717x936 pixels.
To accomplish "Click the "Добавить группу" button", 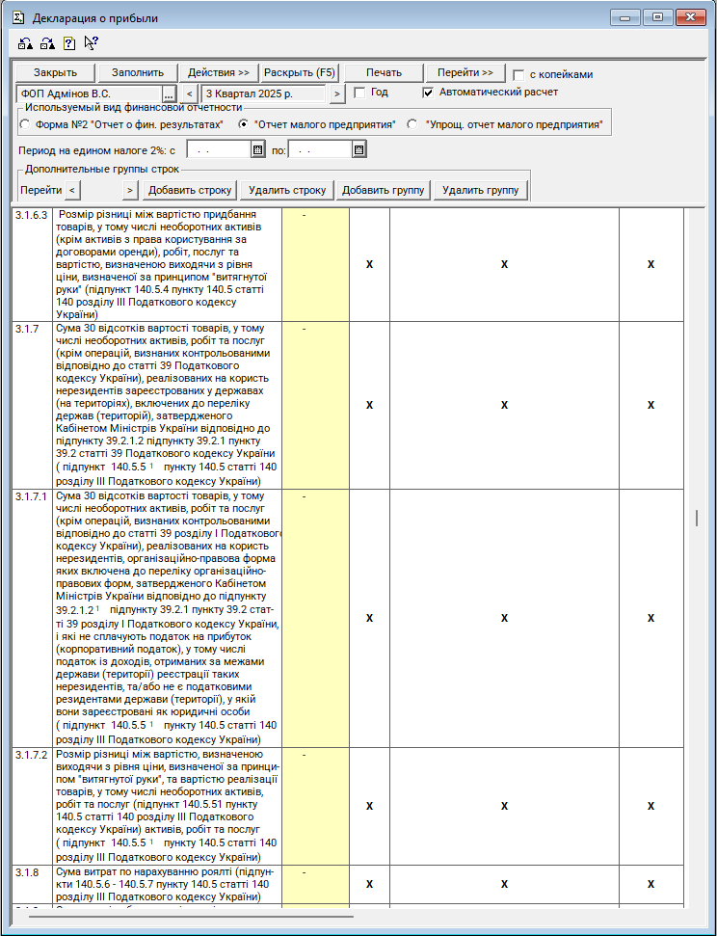I will coord(384,190).
